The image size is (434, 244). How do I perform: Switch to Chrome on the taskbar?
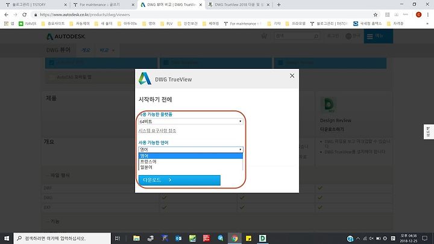234,238
